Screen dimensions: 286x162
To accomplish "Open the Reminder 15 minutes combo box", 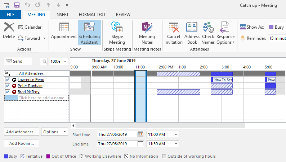I will [277, 38].
